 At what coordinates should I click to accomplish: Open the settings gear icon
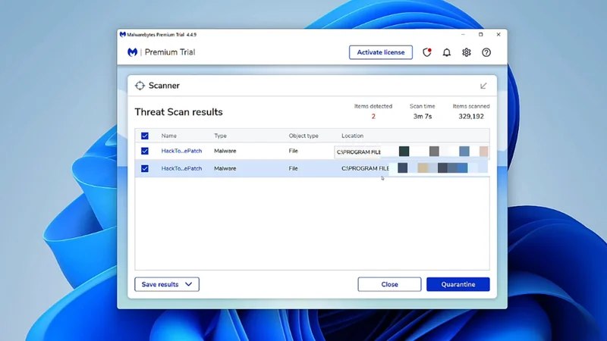click(467, 52)
